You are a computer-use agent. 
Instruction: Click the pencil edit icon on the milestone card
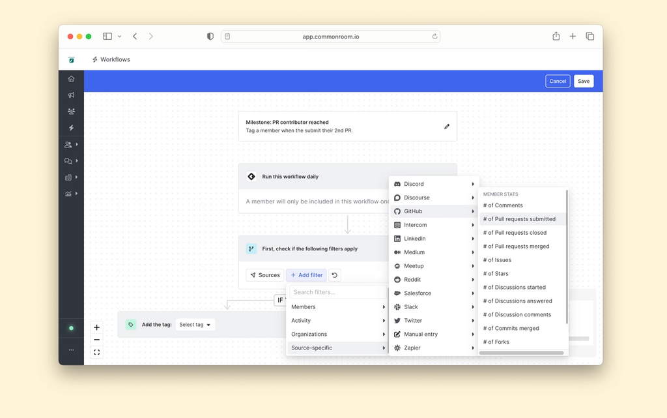[x=447, y=127]
